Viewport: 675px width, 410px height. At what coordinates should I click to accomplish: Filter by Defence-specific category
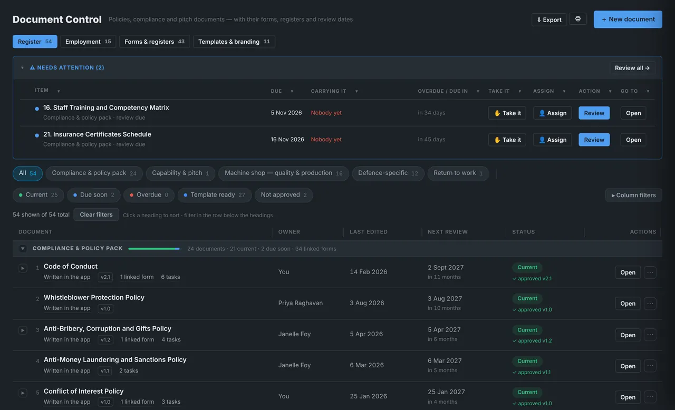(x=388, y=173)
